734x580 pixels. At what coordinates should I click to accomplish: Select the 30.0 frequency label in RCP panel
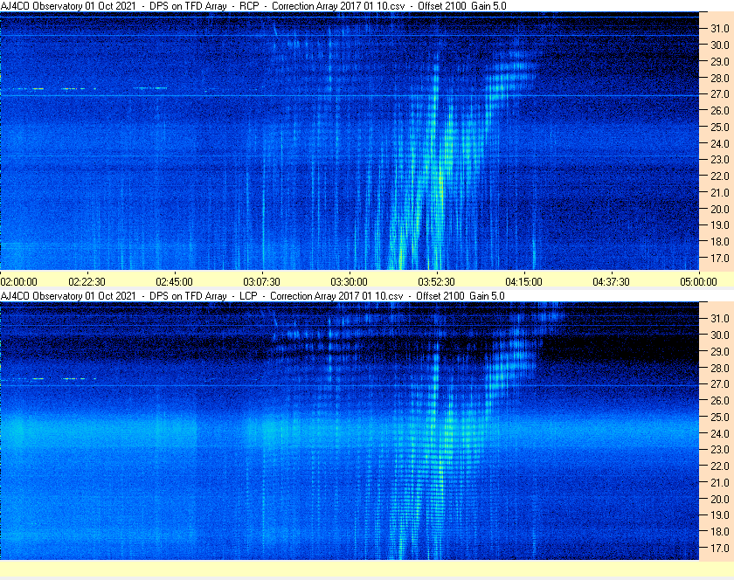pos(720,45)
